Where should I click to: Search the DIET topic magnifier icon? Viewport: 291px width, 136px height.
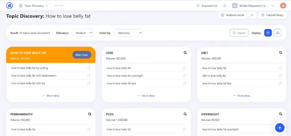point(280,53)
